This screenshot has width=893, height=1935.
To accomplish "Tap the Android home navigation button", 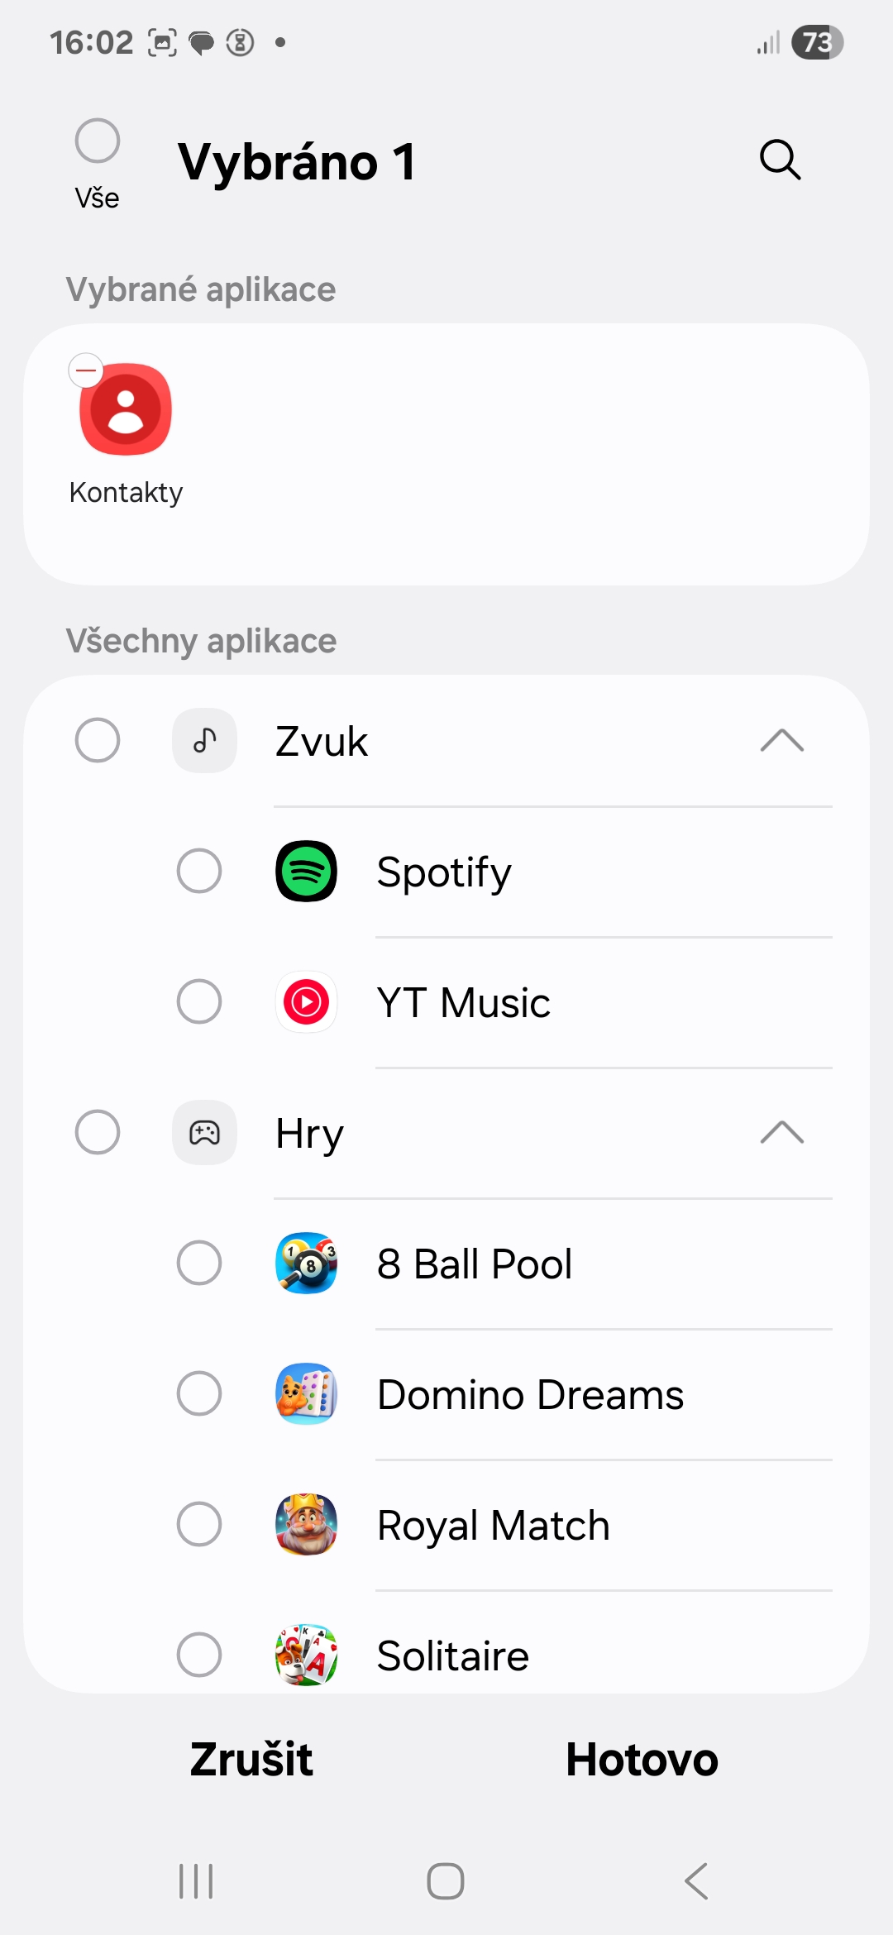I will pos(446,1881).
